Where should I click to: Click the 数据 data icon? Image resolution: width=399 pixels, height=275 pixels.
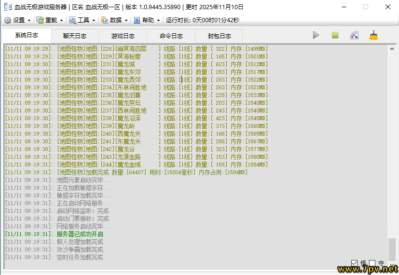click(x=105, y=20)
